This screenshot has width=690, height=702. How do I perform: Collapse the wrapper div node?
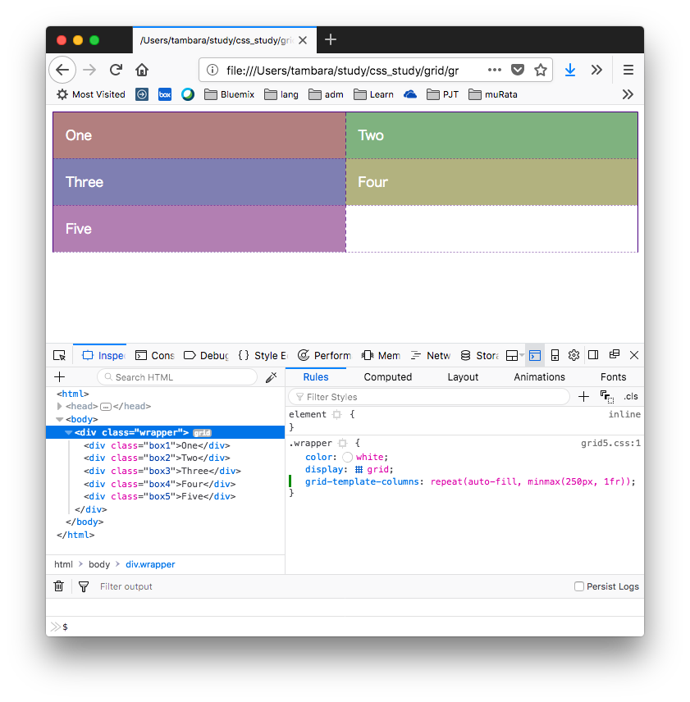click(68, 432)
